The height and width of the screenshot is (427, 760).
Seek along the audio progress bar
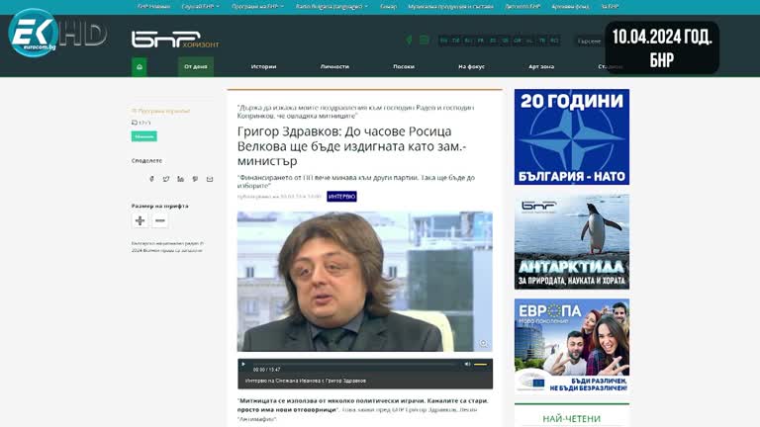point(353,364)
